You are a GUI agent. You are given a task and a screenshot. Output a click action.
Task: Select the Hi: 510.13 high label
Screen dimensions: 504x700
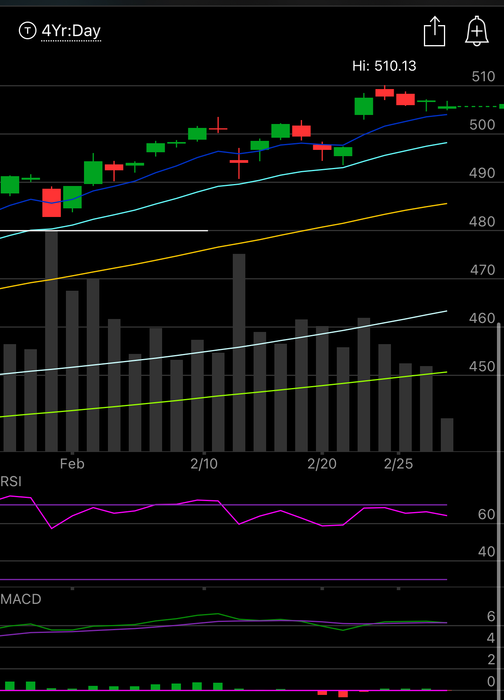pos(384,66)
